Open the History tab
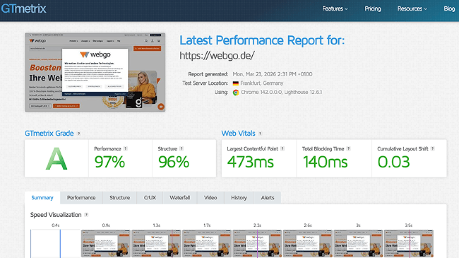This screenshot has height=258, width=459. pos(239,197)
